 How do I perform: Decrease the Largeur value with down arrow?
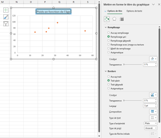156,107
